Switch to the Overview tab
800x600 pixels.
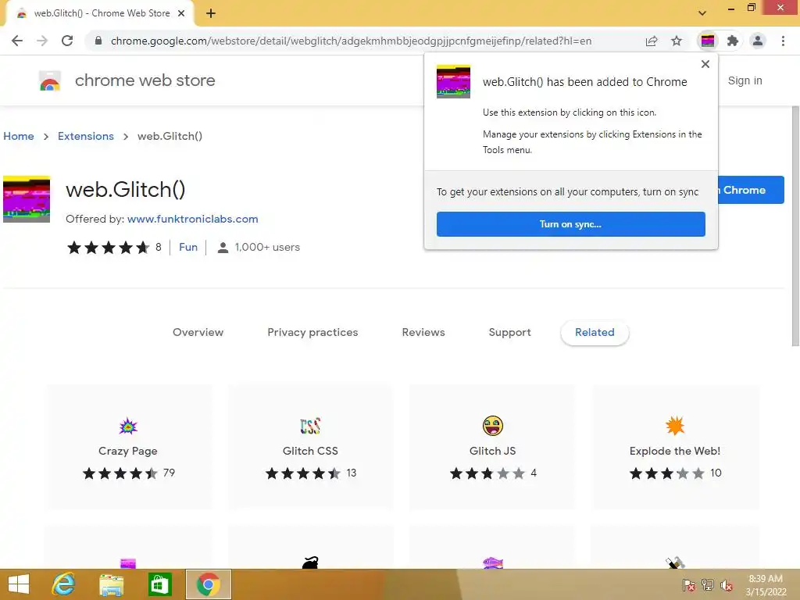click(198, 332)
